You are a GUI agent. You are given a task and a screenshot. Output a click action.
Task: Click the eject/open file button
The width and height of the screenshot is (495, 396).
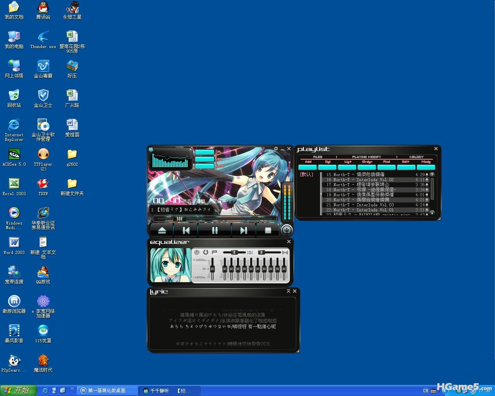pyautogui.click(x=162, y=230)
